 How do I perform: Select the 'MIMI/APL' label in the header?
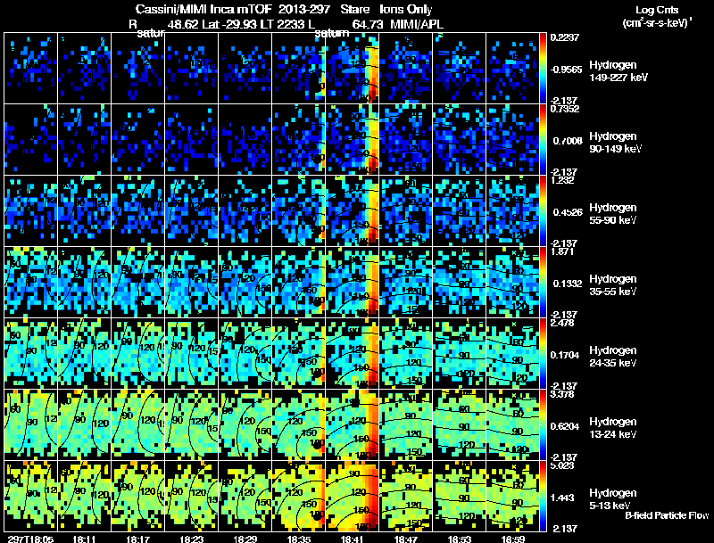click(417, 24)
